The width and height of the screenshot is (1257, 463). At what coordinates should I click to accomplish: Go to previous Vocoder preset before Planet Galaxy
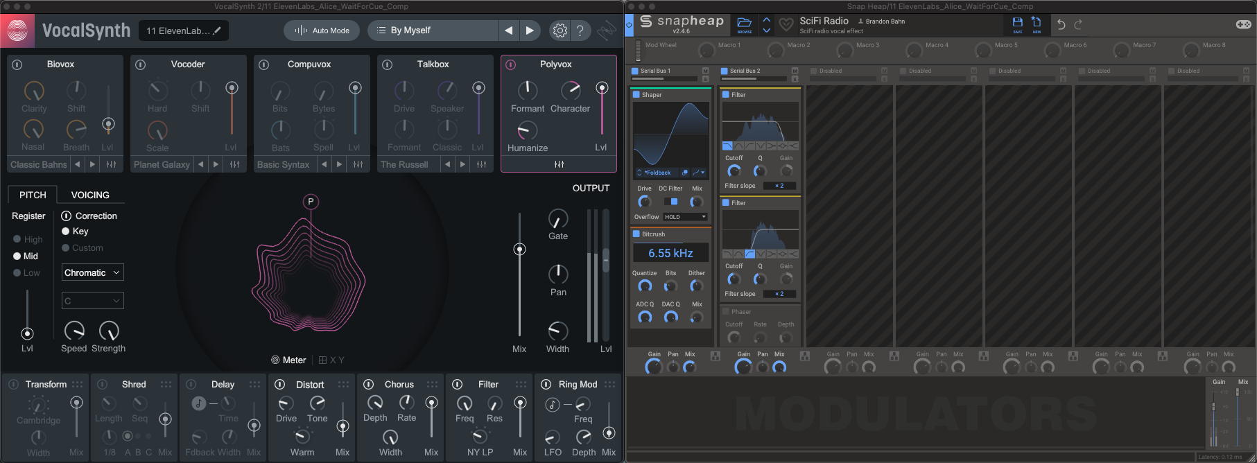201,164
